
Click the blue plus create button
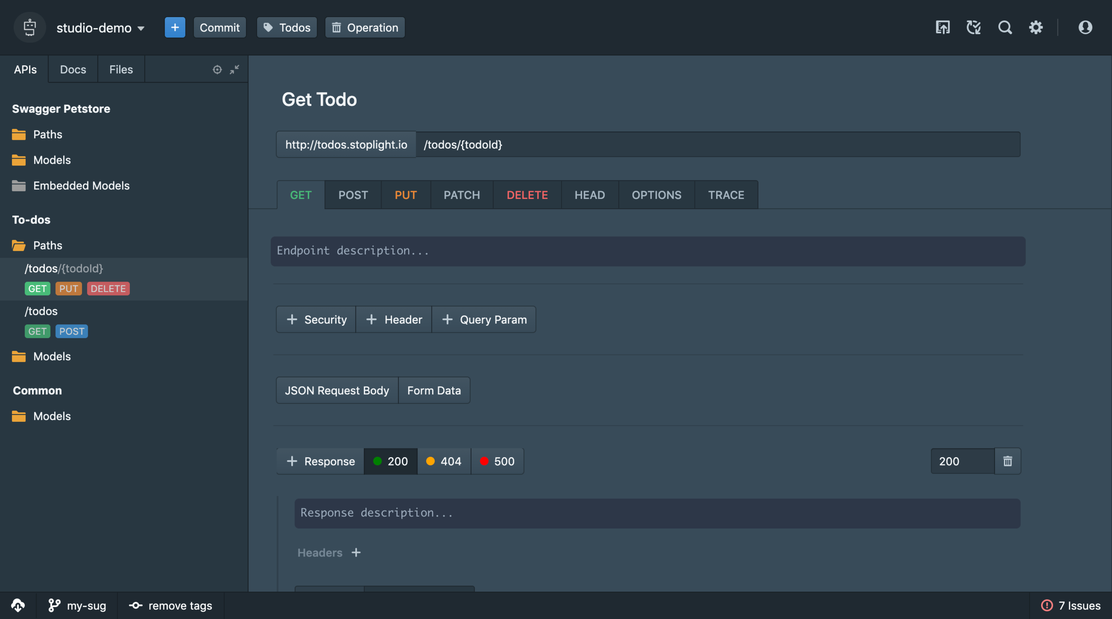pos(175,28)
